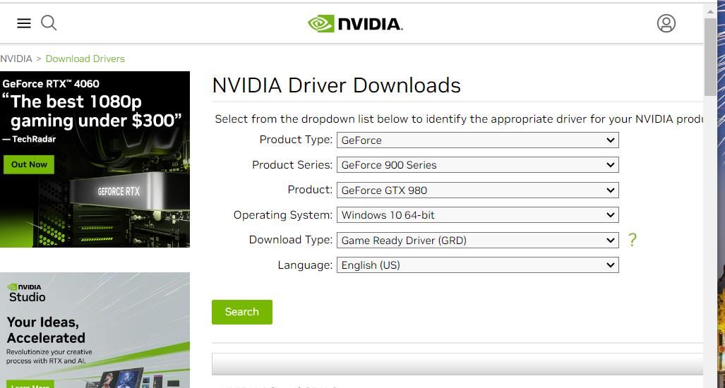Click the search magnifier icon
725x388 pixels.
[49, 23]
